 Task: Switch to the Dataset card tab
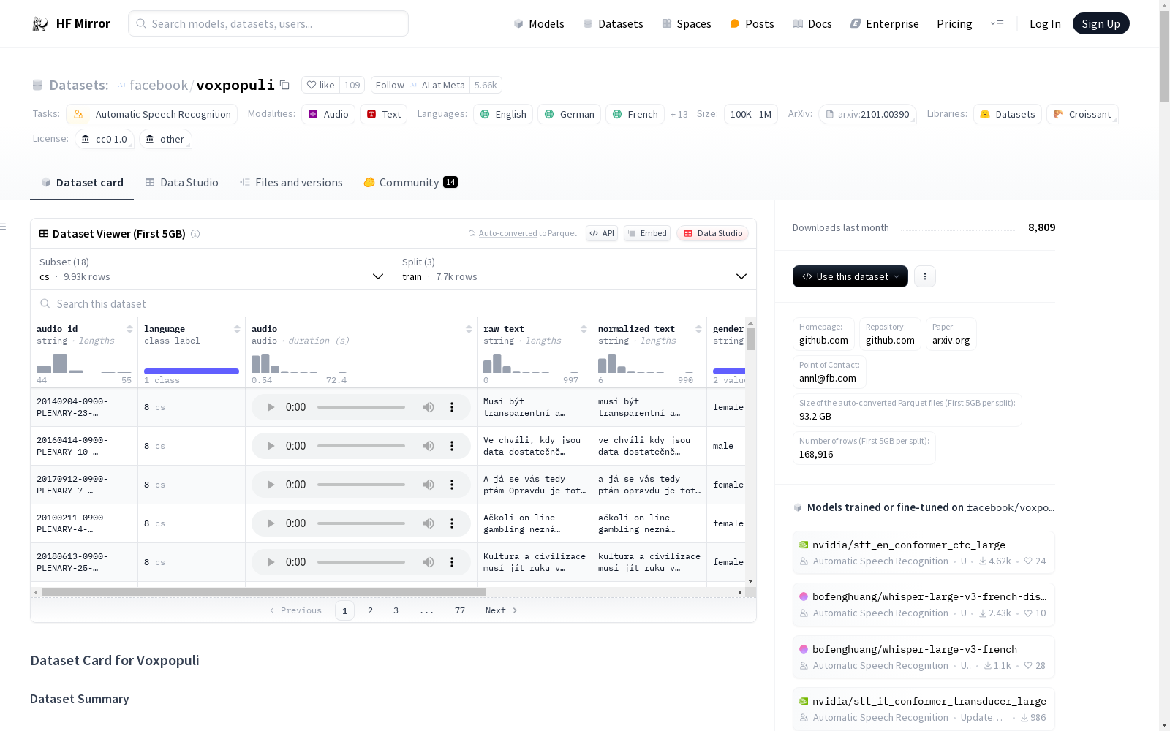(x=82, y=183)
